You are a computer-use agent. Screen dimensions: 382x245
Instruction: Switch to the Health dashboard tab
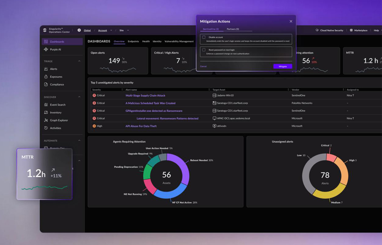pyautogui.click(x=146, y=41)
